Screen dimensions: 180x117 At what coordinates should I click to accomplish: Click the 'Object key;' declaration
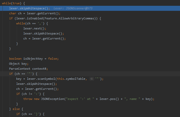tap(19, 64)
